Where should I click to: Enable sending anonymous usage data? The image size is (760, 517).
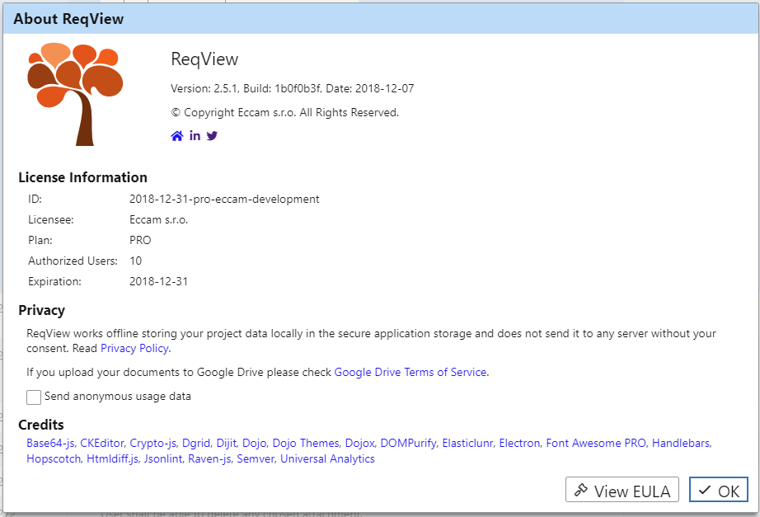(x=33, y=397)
